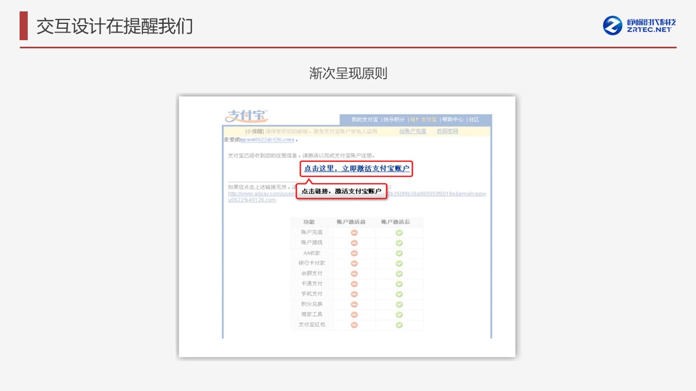Click green check icon for 账户提现
The width and height of the screenshot is (696, 391).
click(399, 243)
